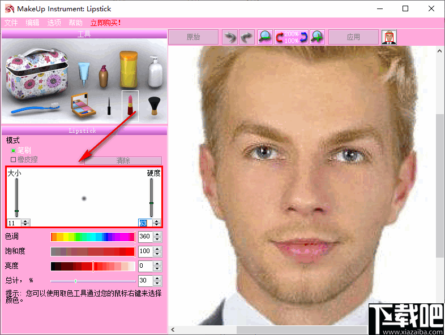445x335 pixels.
Task: Select the eyeshadow palette tool
Action: (x=83, y=105)
